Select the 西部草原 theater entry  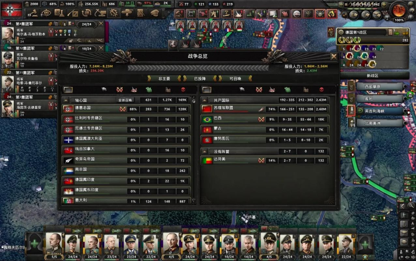(380, 87)
